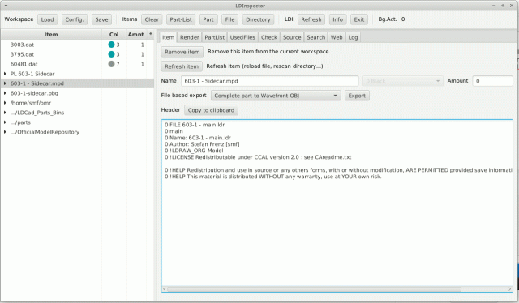Open the File based export dropdown

click(x=276, y=96)
